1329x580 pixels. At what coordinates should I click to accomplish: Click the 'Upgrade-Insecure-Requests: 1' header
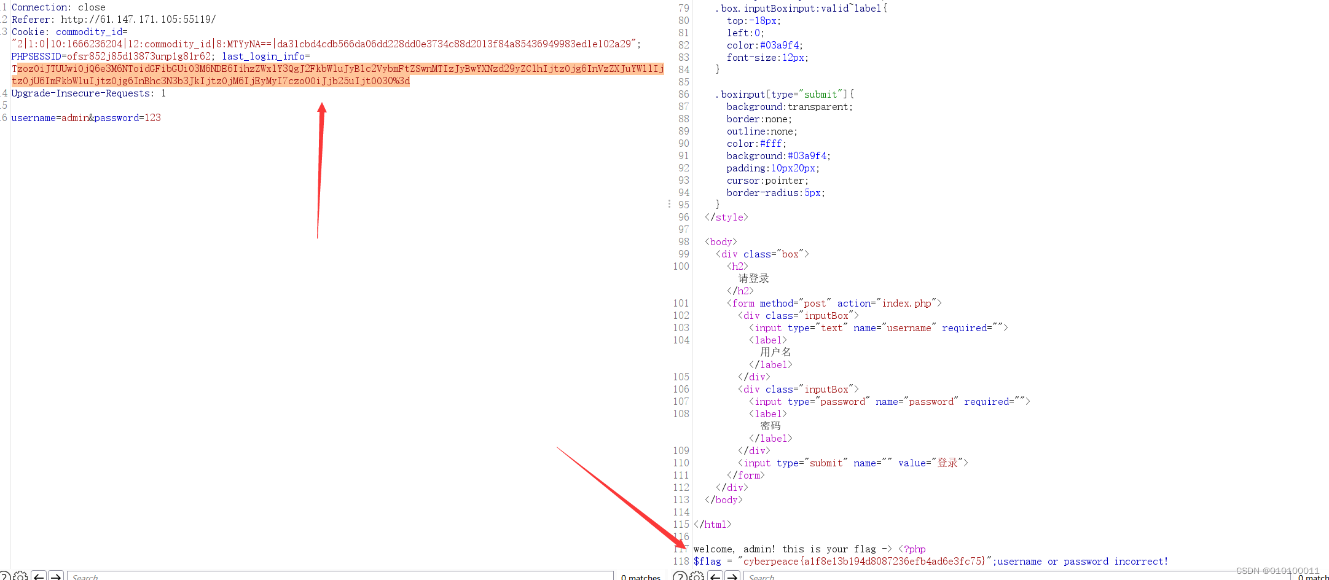(88, 93)
